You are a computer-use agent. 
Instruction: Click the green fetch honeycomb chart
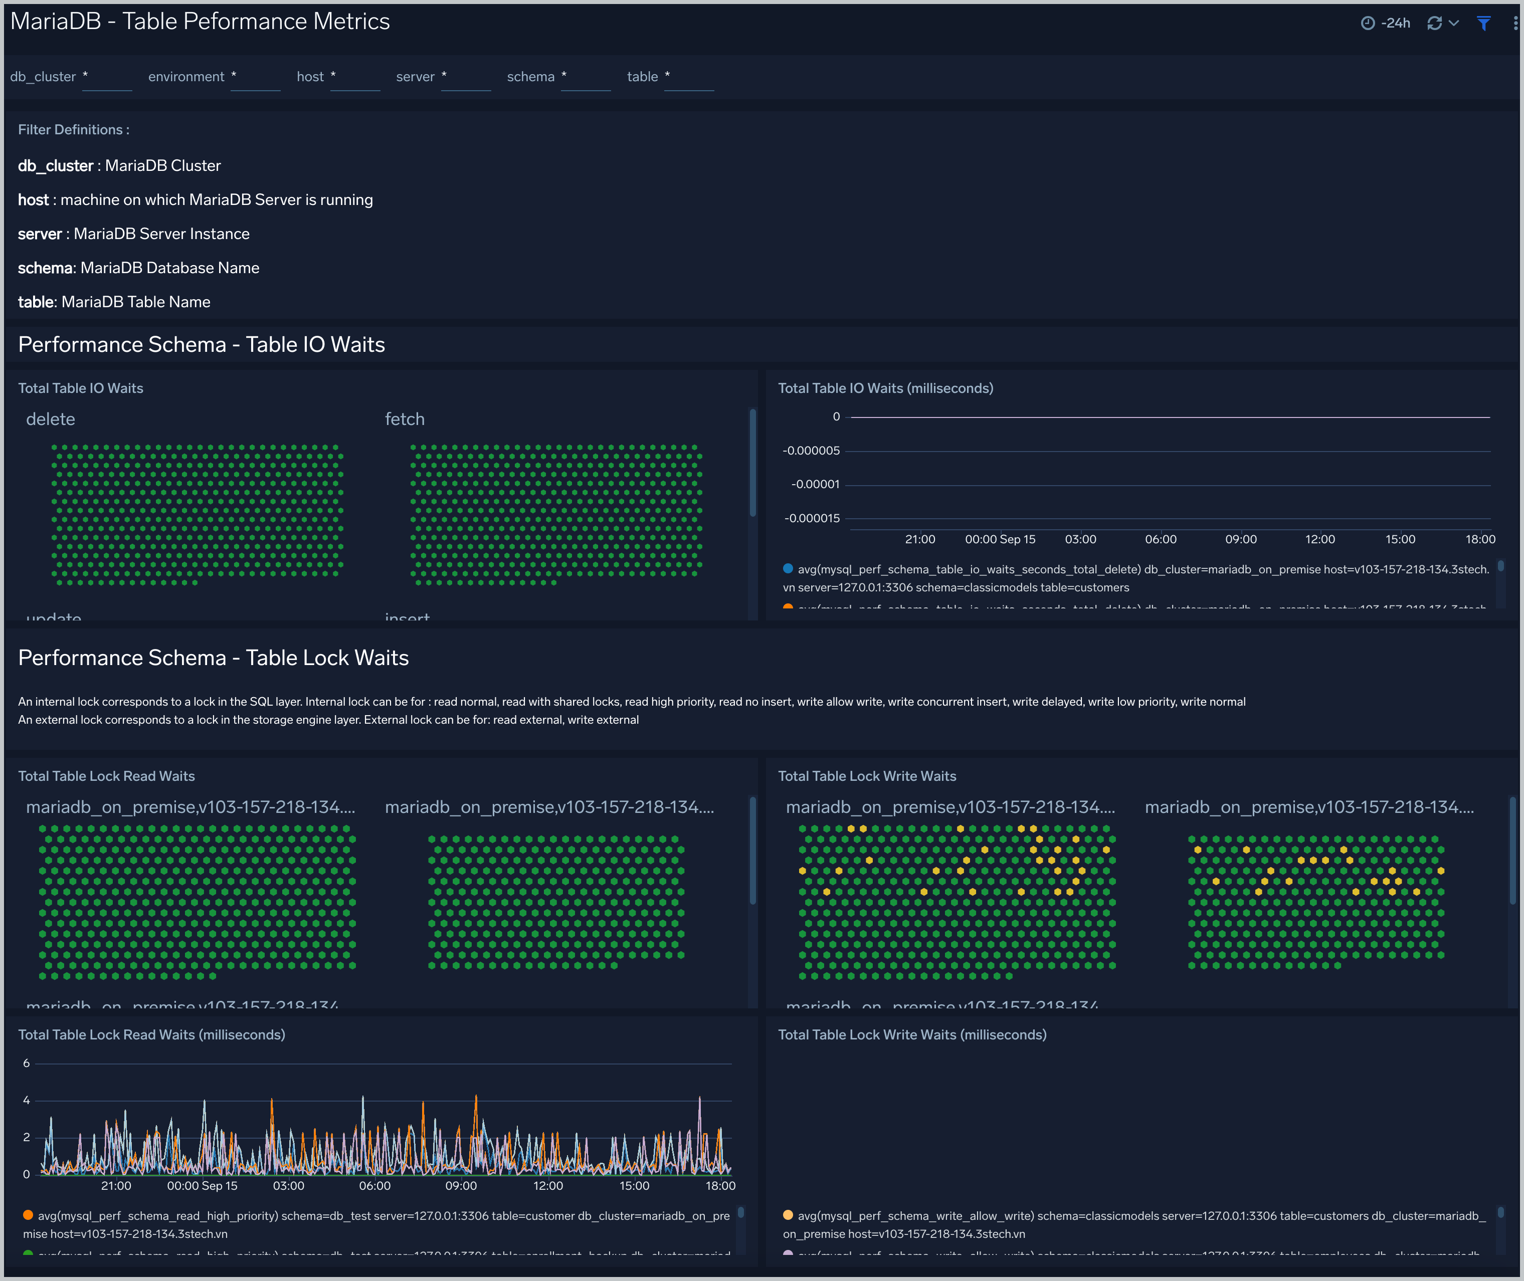coord(555,514)
